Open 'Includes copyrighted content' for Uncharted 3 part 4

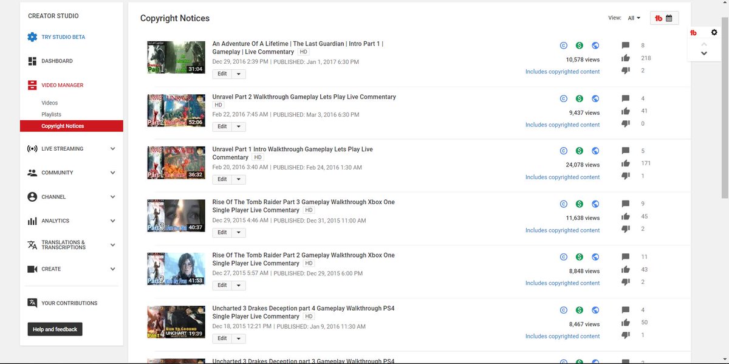[563, 336]
